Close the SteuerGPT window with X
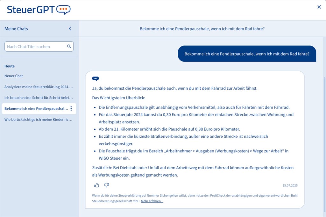Screen dimensions: 326x217 (319, 7)
